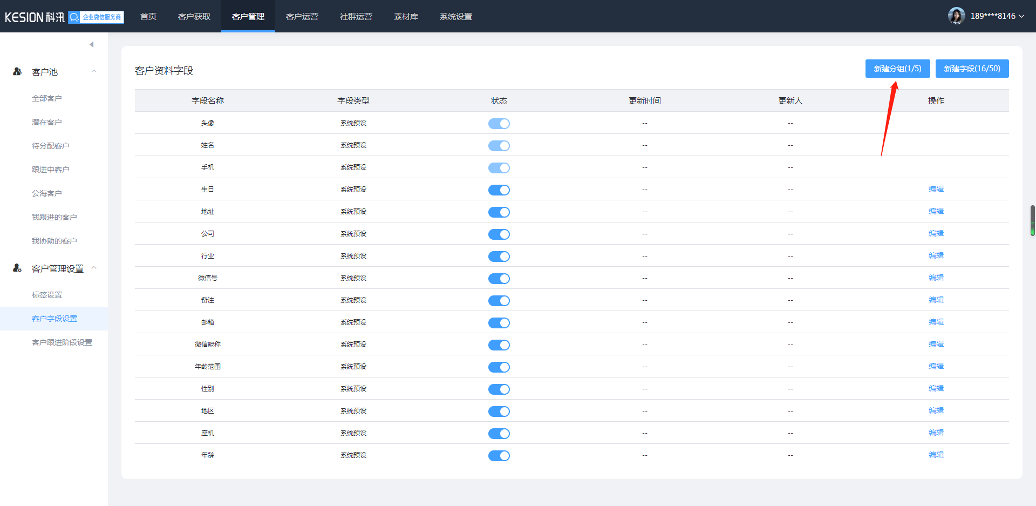Click the 新建字段(16/50) button
1036x506 pixels.
point(972,69)
